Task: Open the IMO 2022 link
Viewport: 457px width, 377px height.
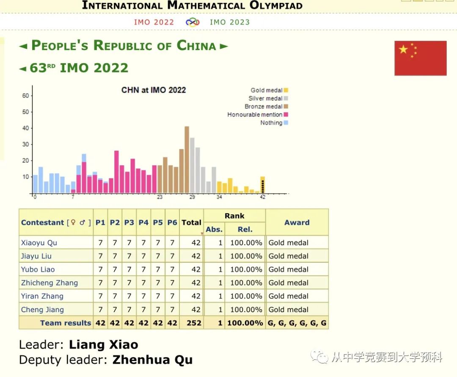Action: tap(154, 22)
